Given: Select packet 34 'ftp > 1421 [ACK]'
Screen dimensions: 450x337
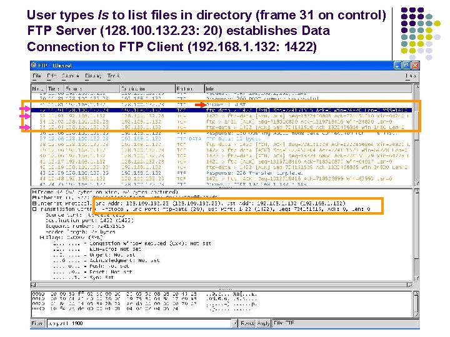Looking at the screenshot, I should pos(221,122).
